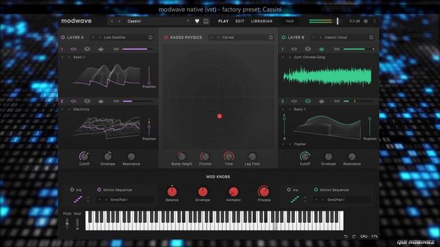Click the small square icon next to the 0.0 dB readout
440x247 pixels.
pyautogui.click(x=366, y=21)
